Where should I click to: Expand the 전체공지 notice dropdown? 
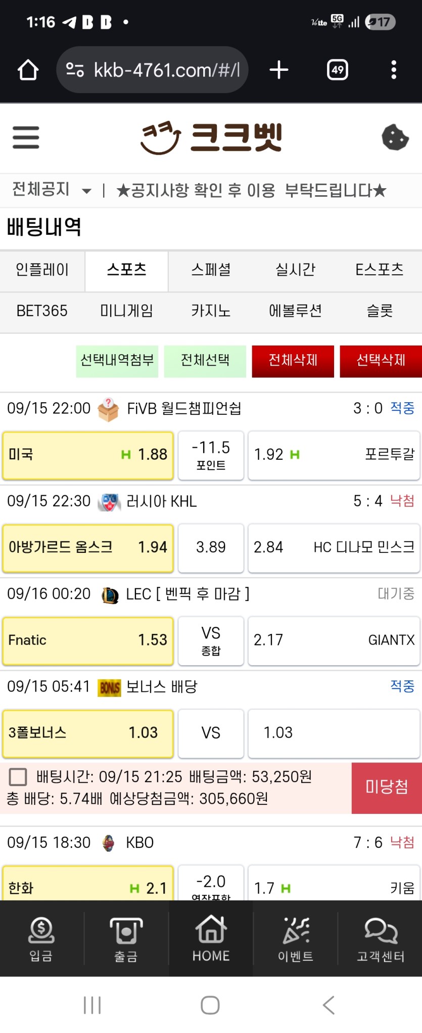[x=86, y=191]
